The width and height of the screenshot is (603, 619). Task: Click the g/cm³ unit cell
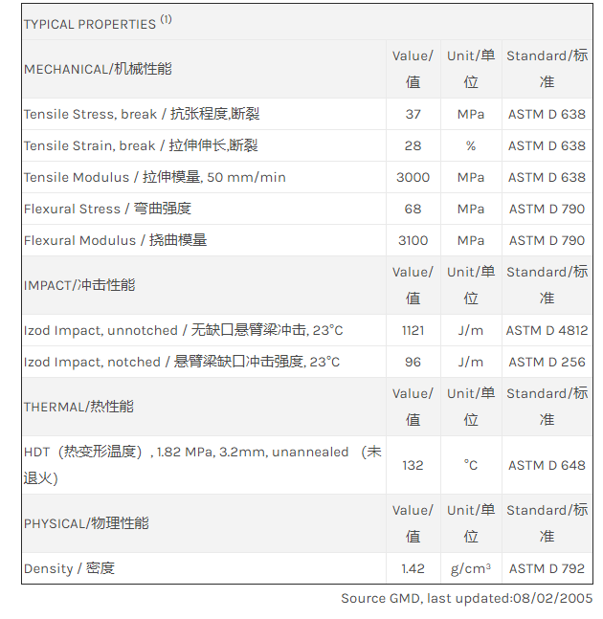point(471,568)
